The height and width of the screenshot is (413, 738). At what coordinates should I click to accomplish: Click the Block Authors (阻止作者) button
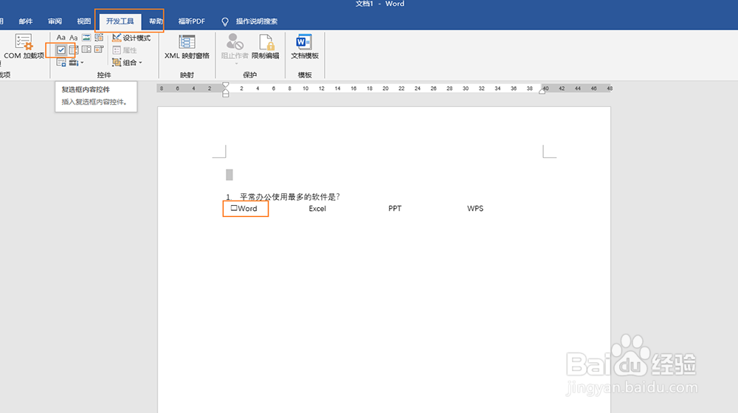235,49
